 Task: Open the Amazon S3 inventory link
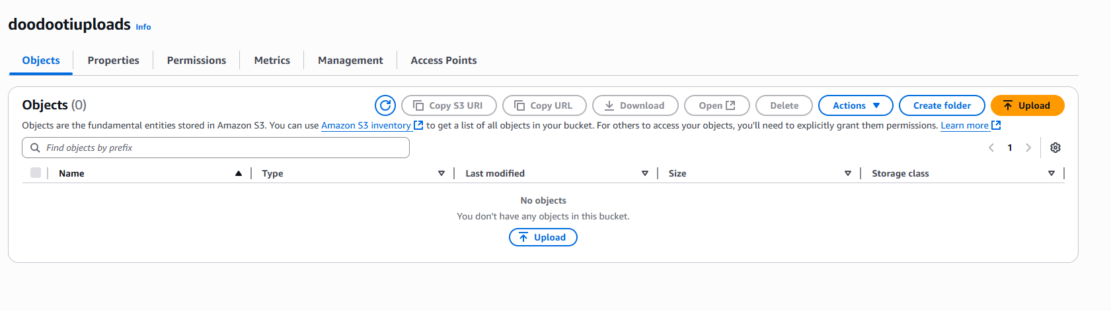(366, 125)
